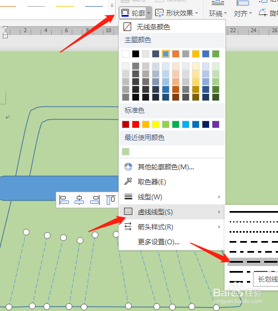Click align top icon in floating toolbar
This screenshot has width=278, height=311.
pyautogui.click(x=111, y=200)
